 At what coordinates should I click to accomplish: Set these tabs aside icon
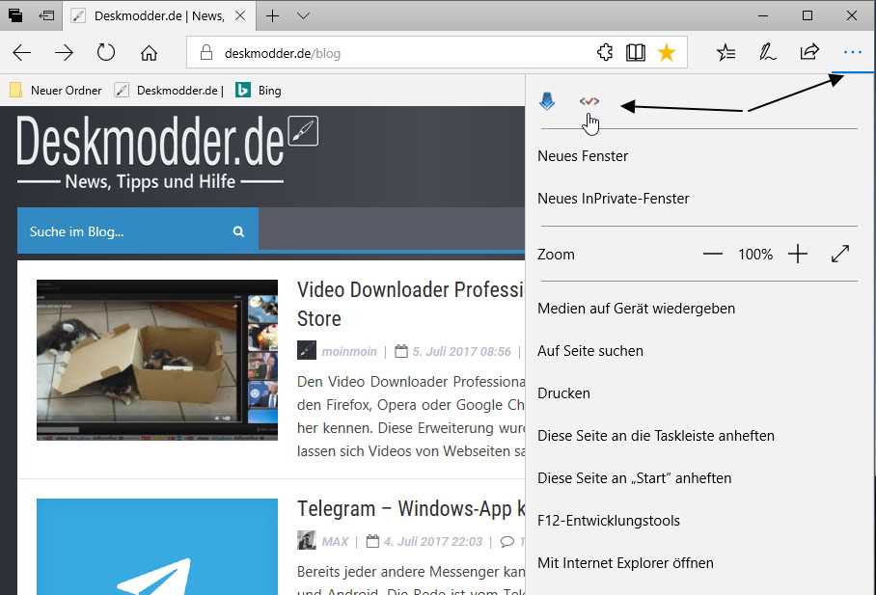(46, 15)
